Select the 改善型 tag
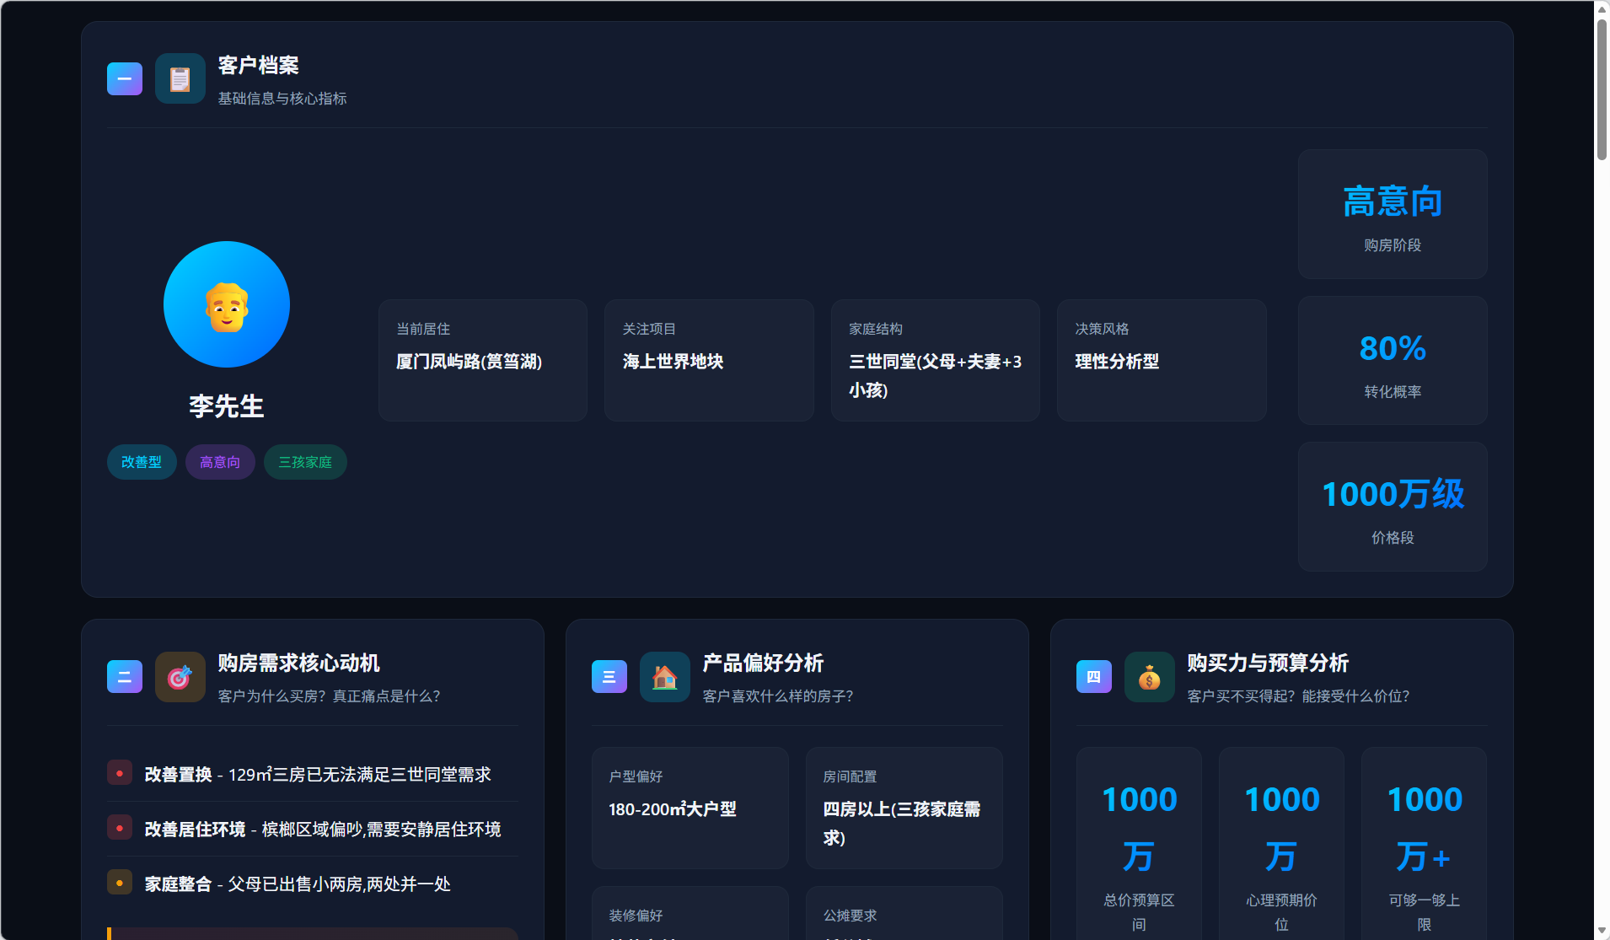Screen dimensions: 1610x940 click(x=141, y=462)
